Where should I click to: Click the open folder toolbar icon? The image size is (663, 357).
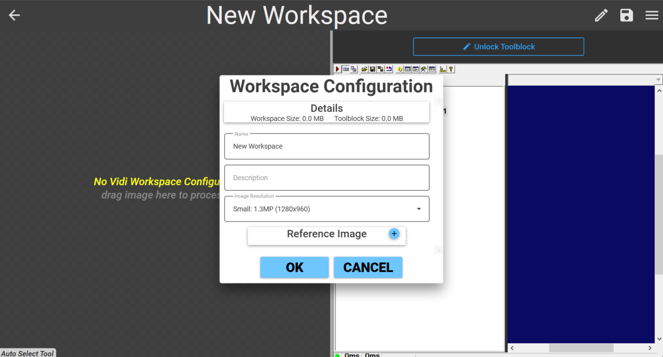[364, 69]
